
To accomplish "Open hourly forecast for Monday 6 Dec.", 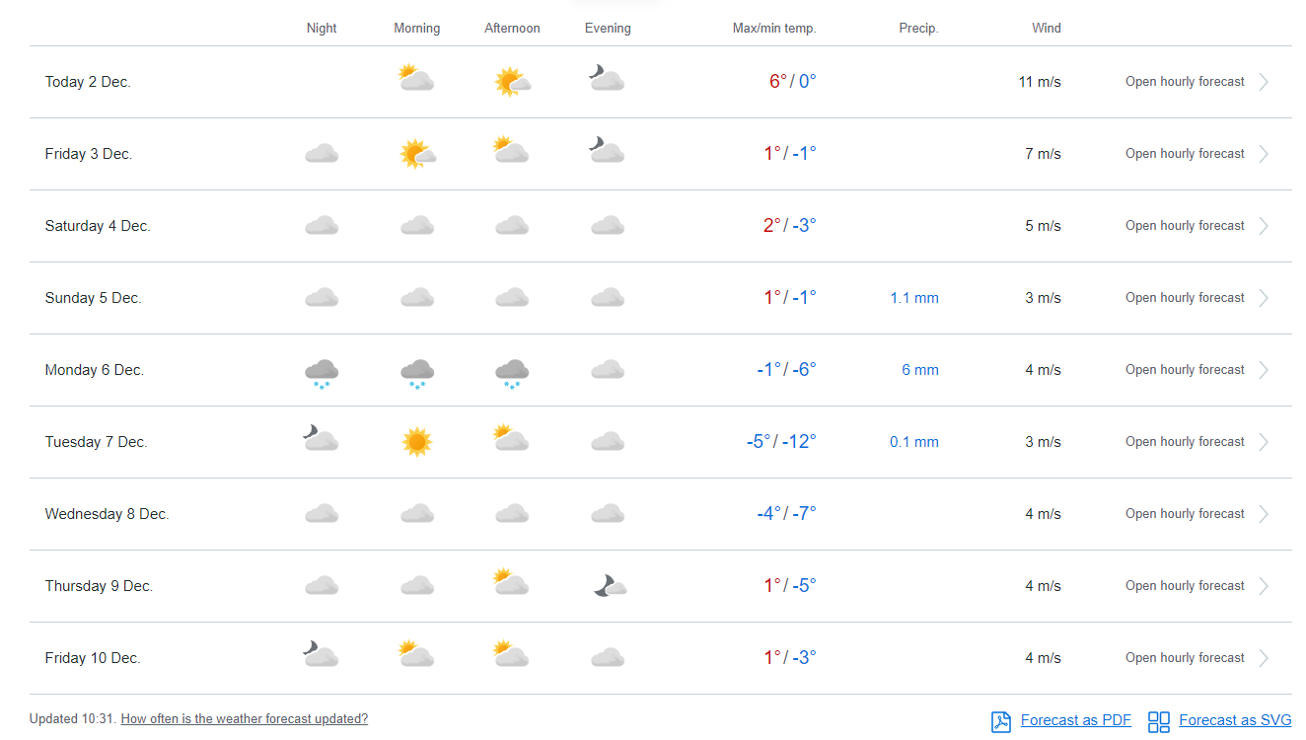I will [1185, 370].
